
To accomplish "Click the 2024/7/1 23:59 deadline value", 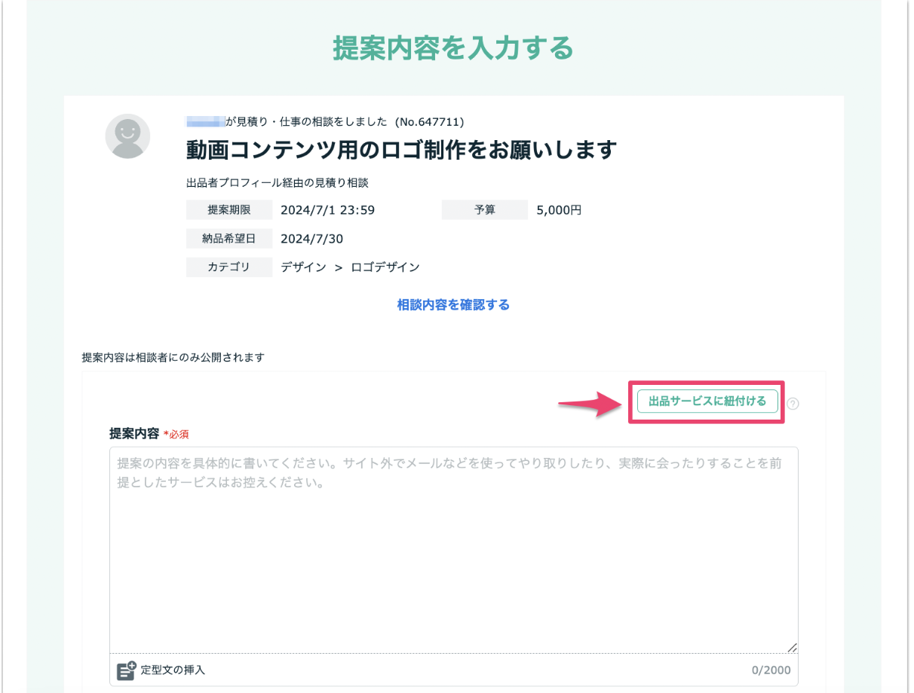I will click(328, 210).
